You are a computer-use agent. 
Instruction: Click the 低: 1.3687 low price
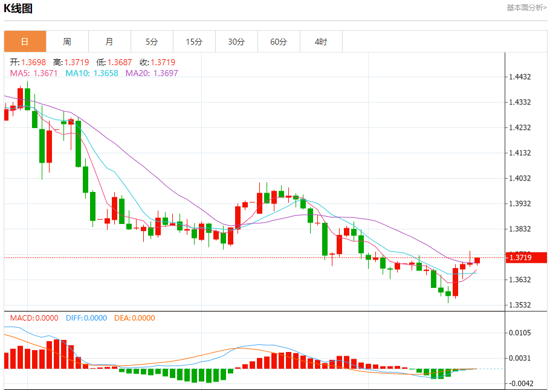click(x=114, y=62)
